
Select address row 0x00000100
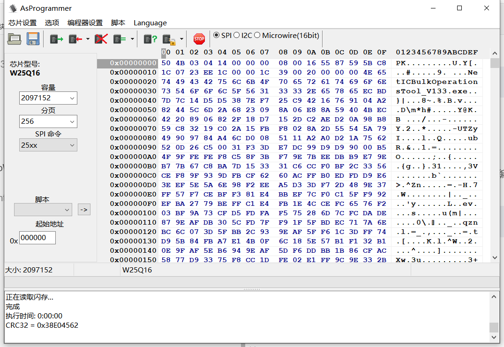click(x=133, y=213)
